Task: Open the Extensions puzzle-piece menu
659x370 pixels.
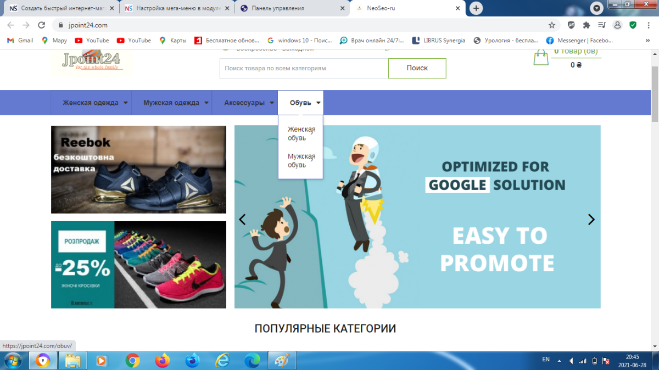Action: tap(587, 25)
